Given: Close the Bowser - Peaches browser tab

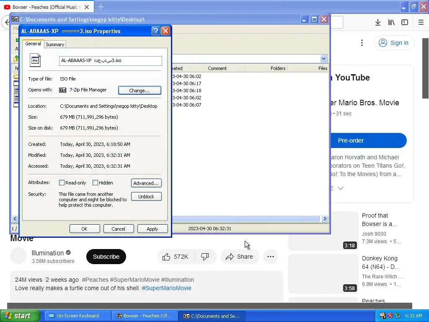Looking at the screenshot, I should tap(87, 7).
